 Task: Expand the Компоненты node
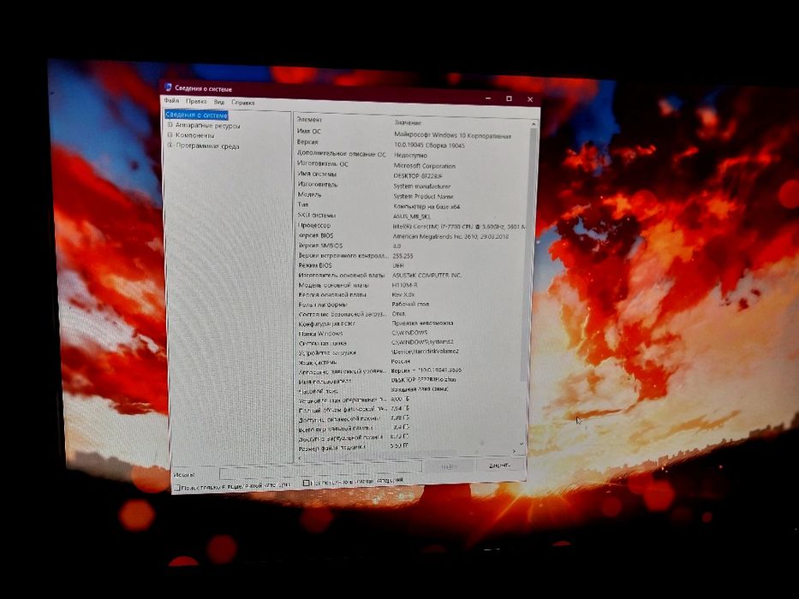[170, 135]
